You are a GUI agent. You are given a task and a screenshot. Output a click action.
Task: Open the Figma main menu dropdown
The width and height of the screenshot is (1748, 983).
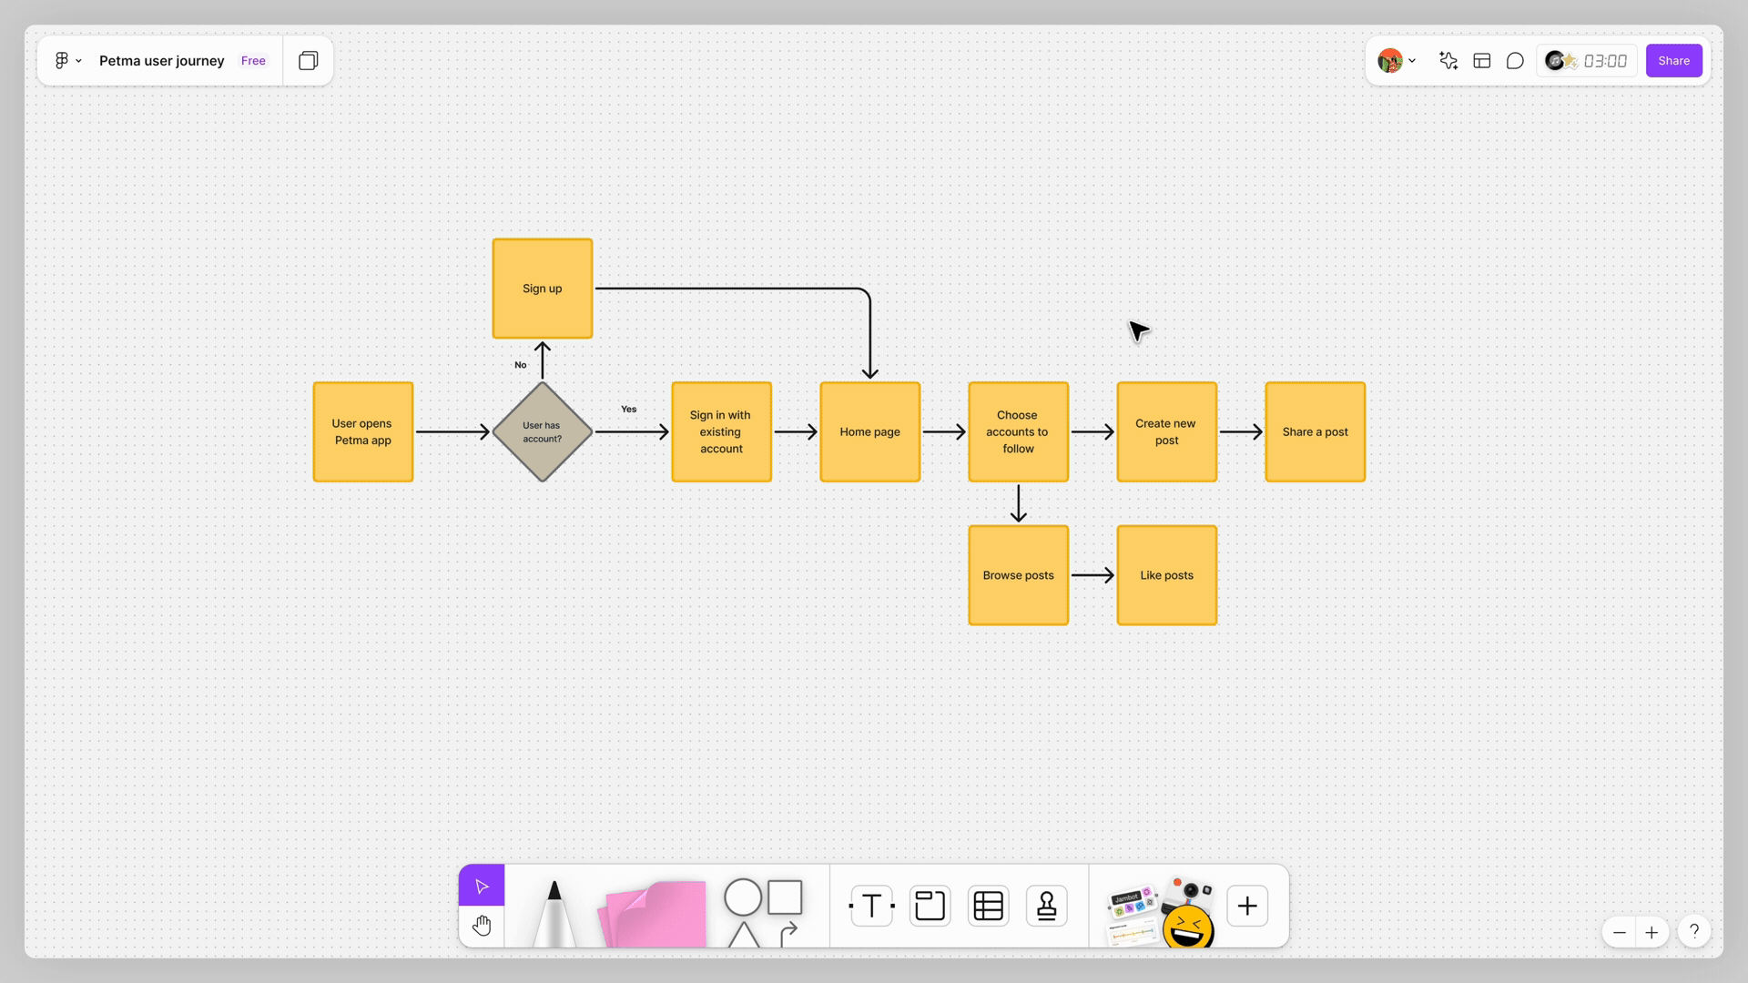(67, 61)
